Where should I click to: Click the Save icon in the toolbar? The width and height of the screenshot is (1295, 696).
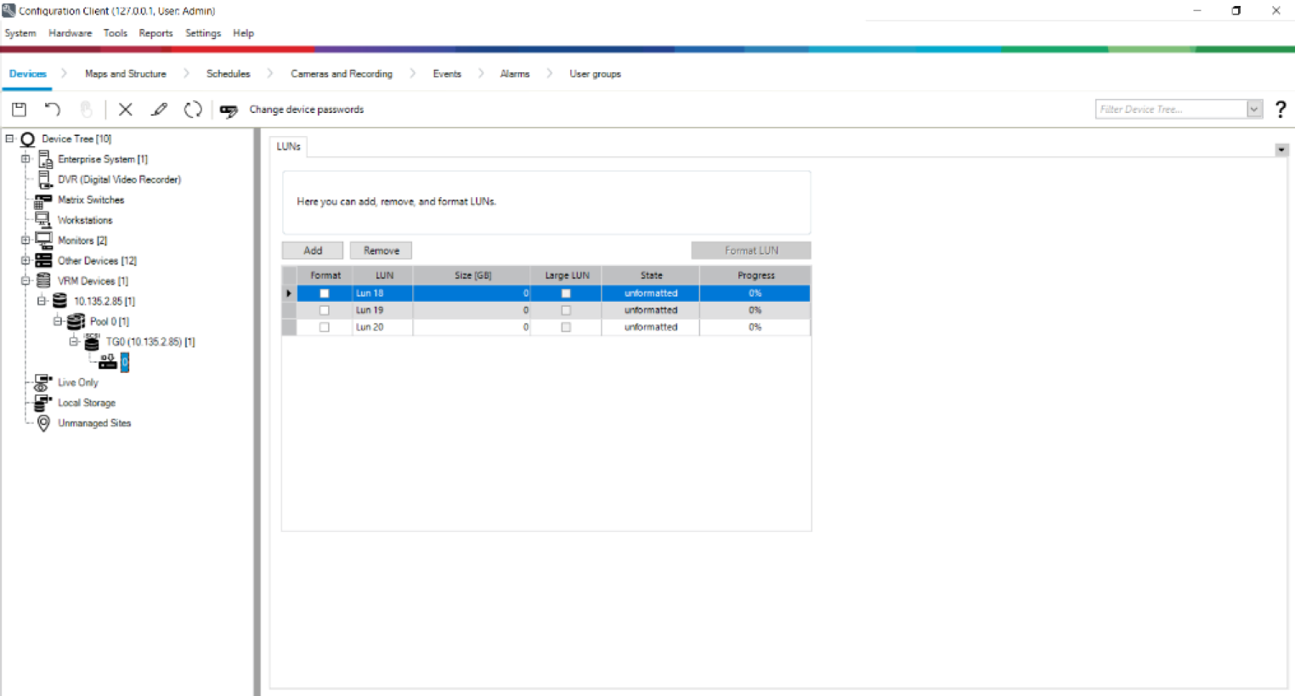pos(19,110)
